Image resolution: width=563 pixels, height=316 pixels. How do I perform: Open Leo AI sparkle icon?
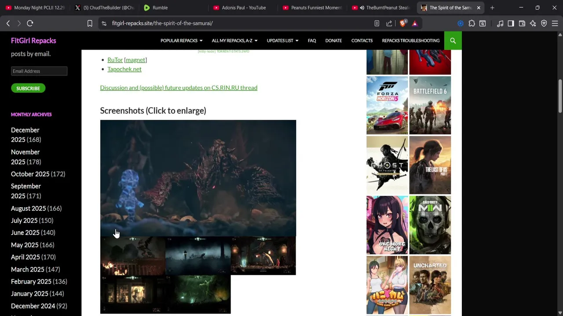coord(533,23)
